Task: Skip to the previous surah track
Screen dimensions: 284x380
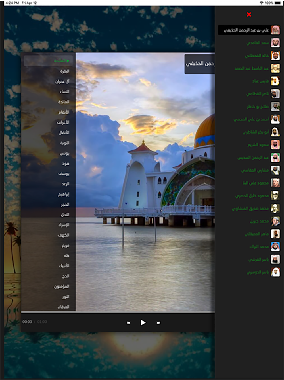Action: (128, 323)
